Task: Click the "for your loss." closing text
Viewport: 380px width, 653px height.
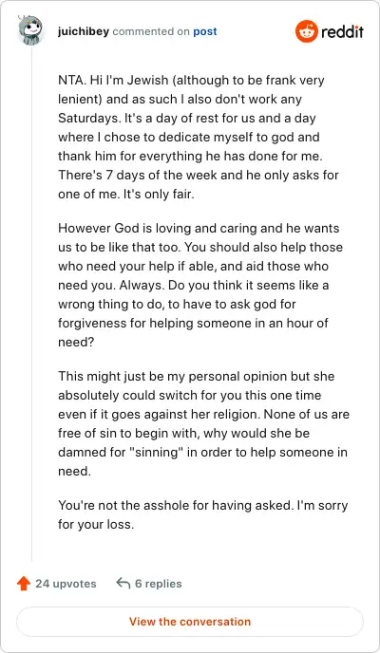Action: [96, 524]
